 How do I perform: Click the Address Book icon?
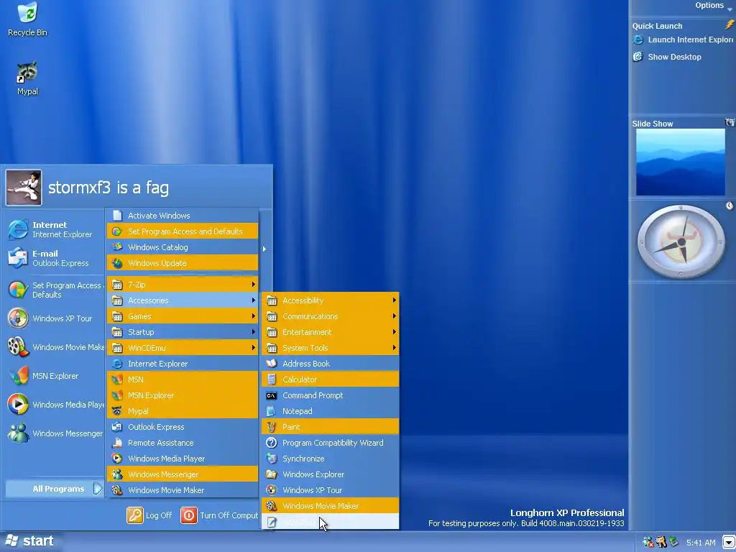(x=271, y=363)
